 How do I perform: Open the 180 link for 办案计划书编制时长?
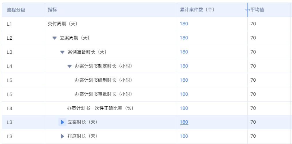point(184,80)
